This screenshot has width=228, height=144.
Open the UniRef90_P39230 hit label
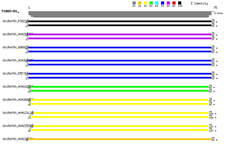tap(15, 21)
